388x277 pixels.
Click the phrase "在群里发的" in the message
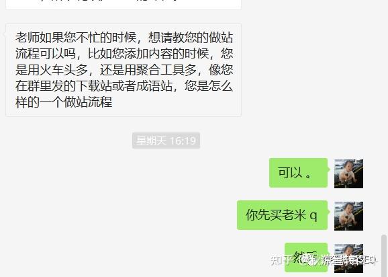coord(46,86)
